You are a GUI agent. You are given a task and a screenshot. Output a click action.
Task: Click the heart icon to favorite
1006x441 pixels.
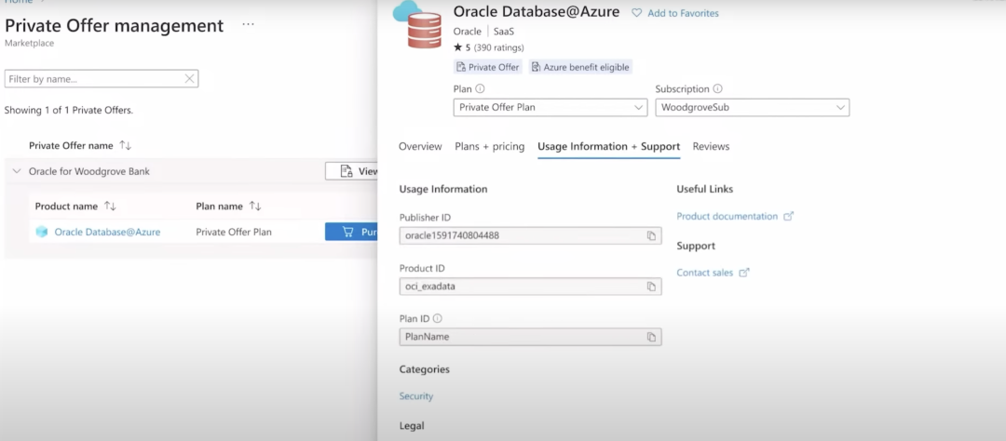pos(636,13)
